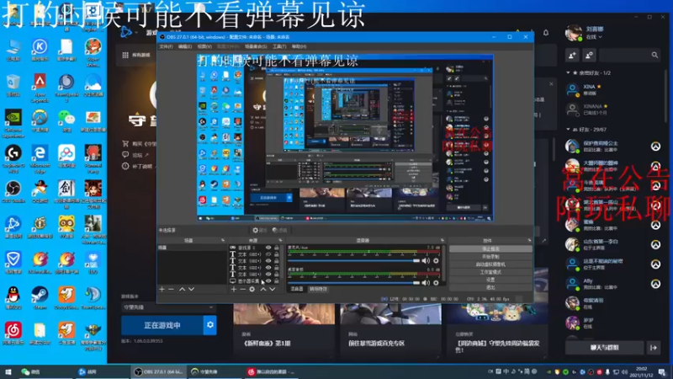Image resolution: width=673 pixels, height=379 pixels.
Task: Add a new source in OBS sources panel
Action: click(234, 289)
